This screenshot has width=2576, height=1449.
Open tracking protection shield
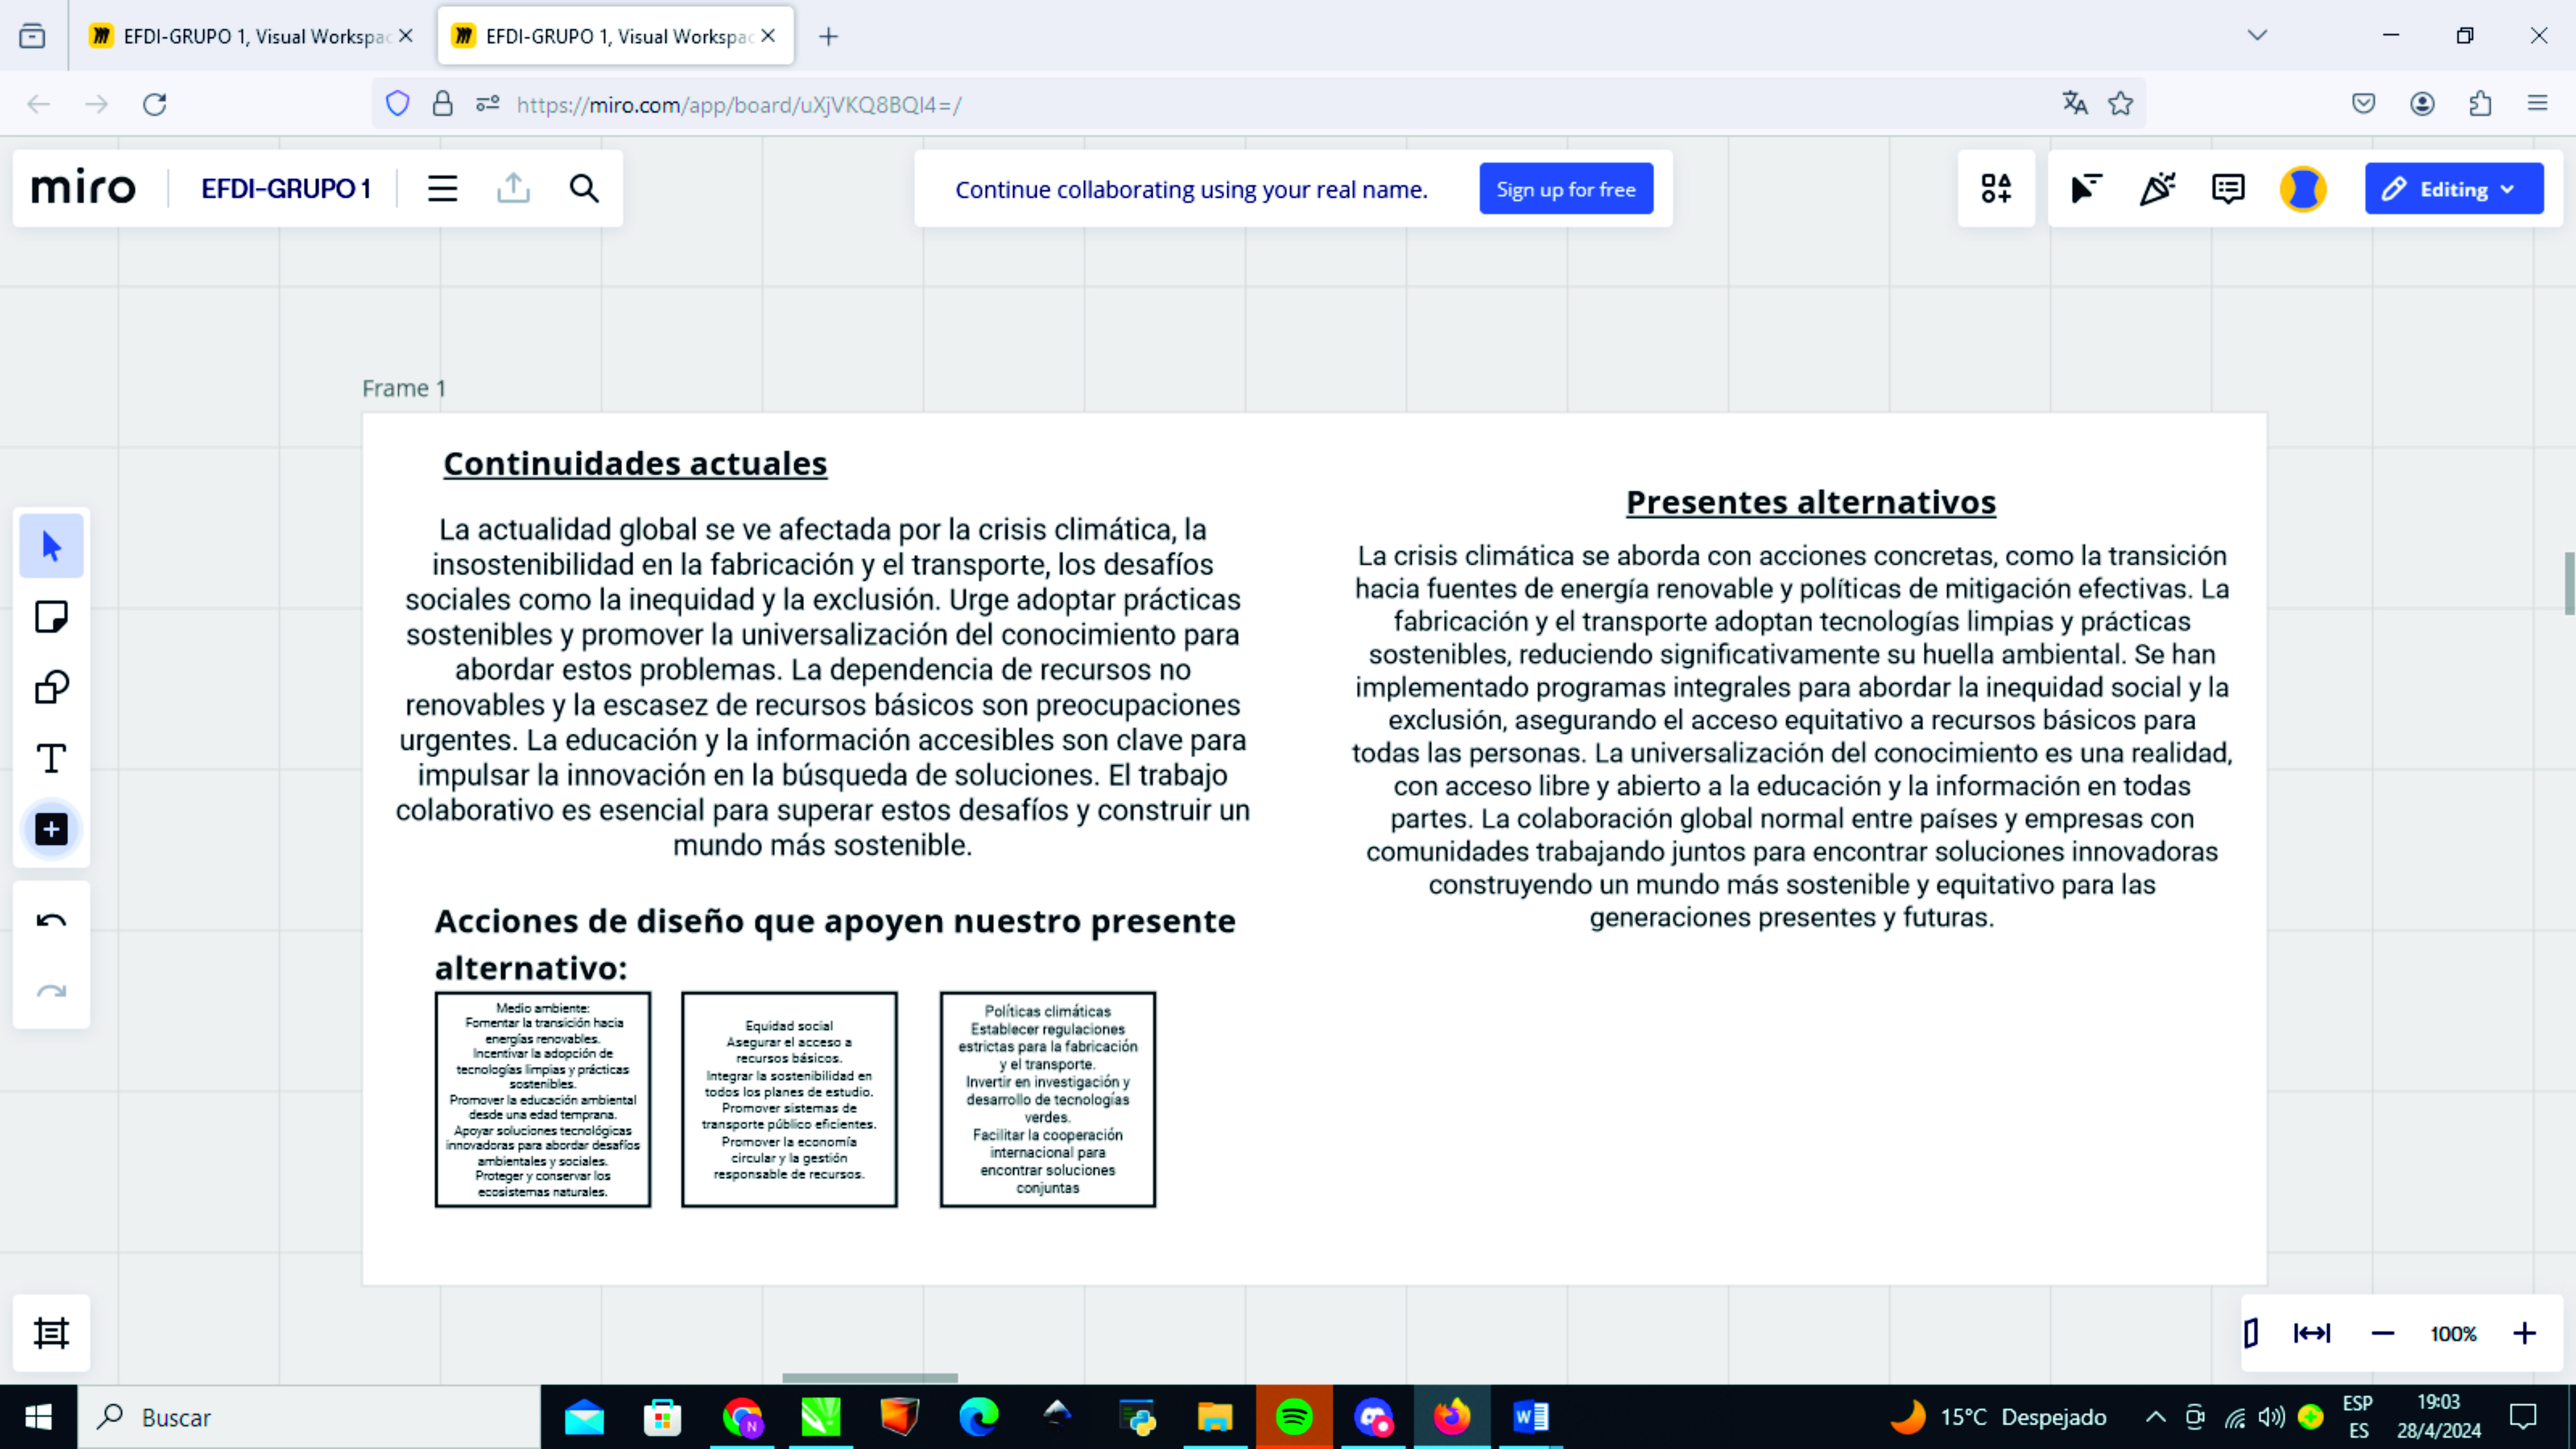tap(398, 104)
